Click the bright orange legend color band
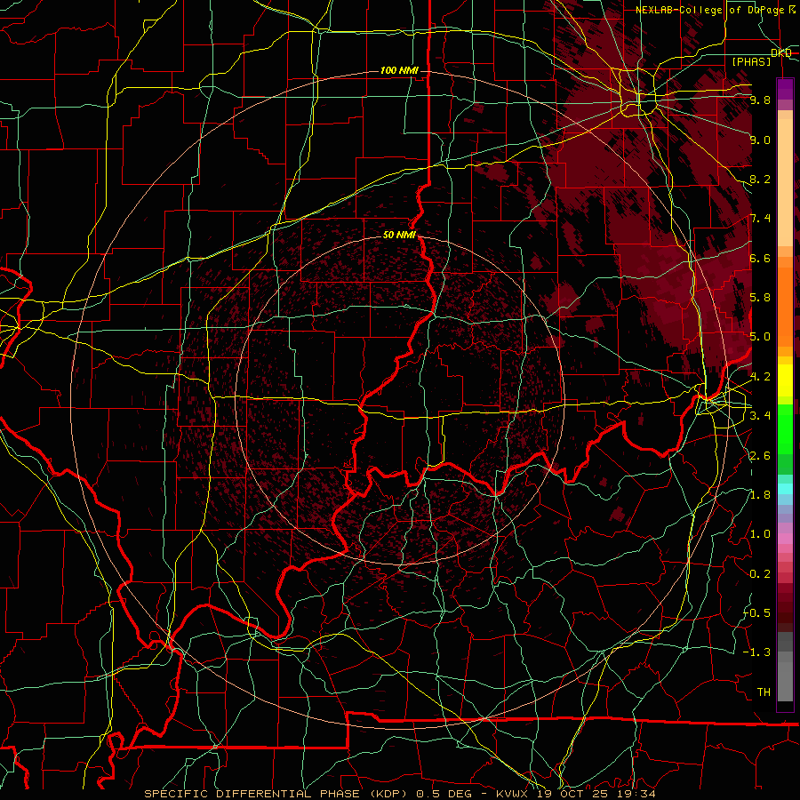This screenshot has height=800, width=800. click(x=785, y=306)
